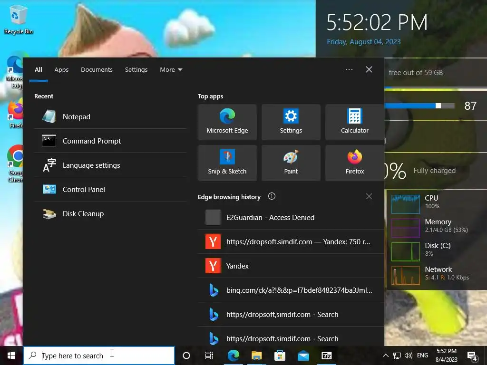The height and width of the screenshot is (365, 487).
Task: Open E2Guardian - Access Denied history entry
Action: coord(291,217)
